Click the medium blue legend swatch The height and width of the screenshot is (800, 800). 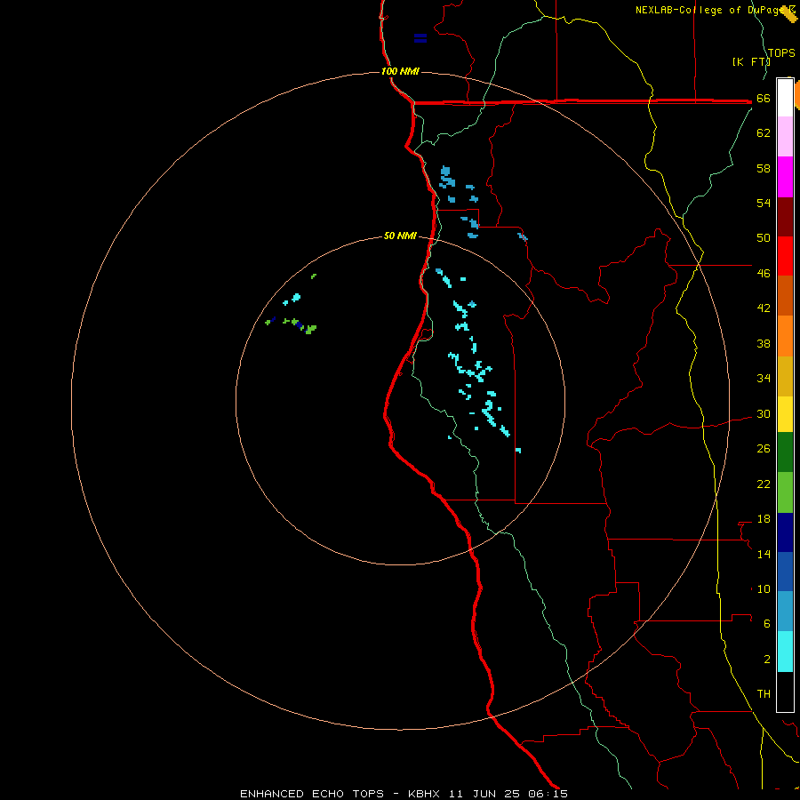(785, 572)
